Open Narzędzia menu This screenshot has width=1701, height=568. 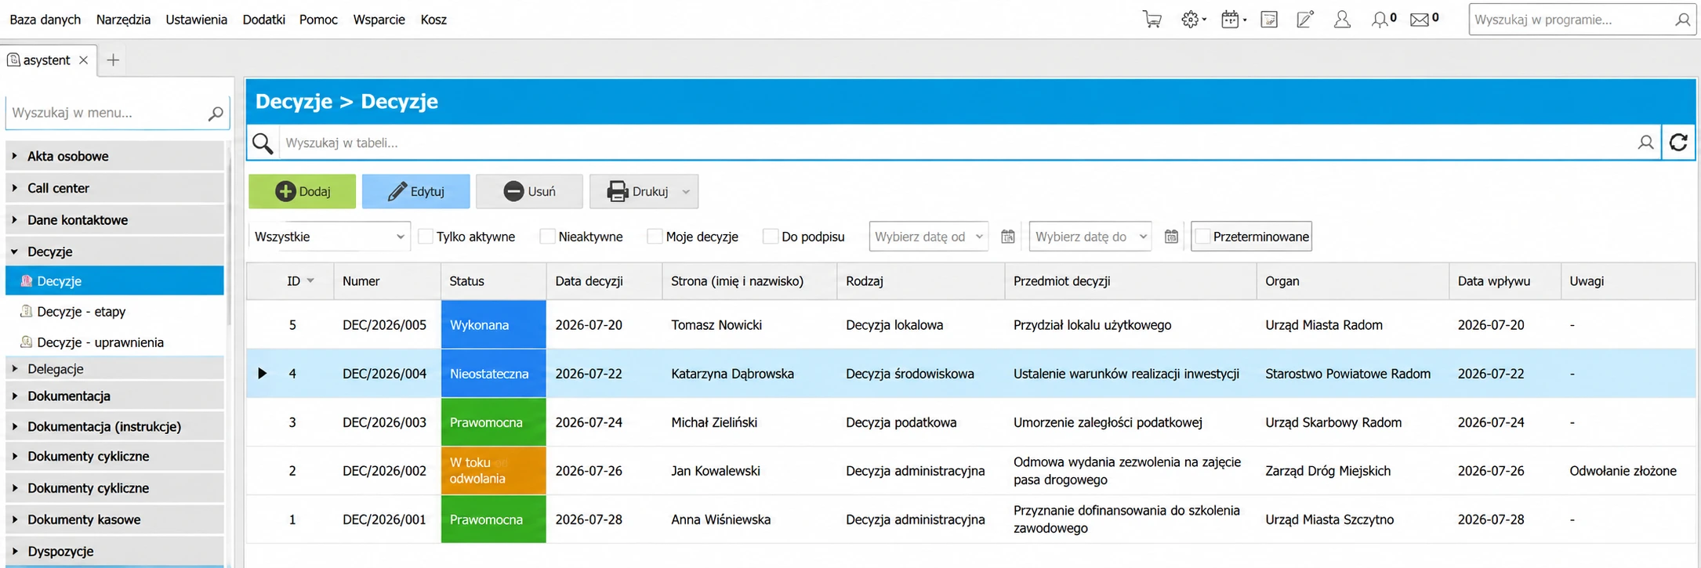pyautogui.click(x=123, y=20)
